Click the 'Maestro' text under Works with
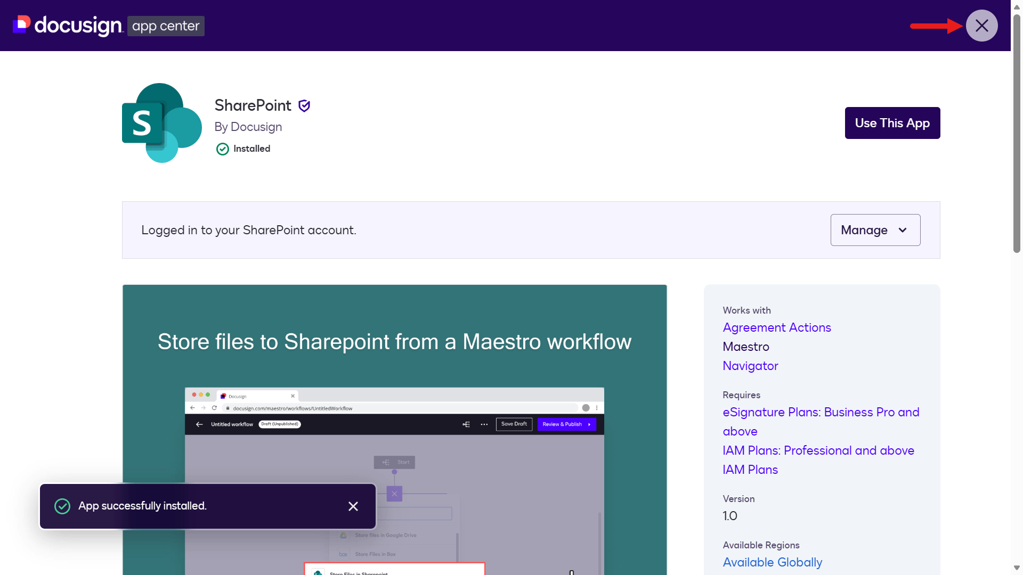The height and width of the screenshot is (575, 1023). (746, 347)
